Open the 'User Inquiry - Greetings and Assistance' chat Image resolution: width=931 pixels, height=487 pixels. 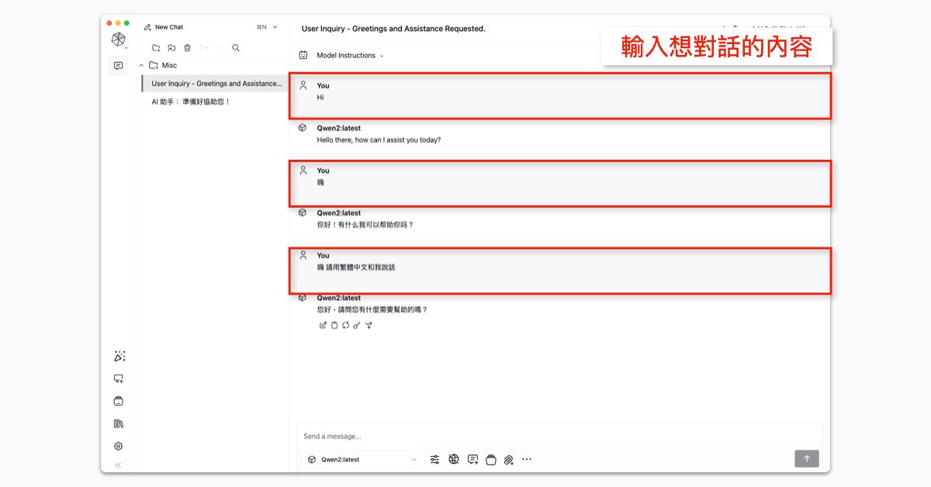(x=215, y=84)
